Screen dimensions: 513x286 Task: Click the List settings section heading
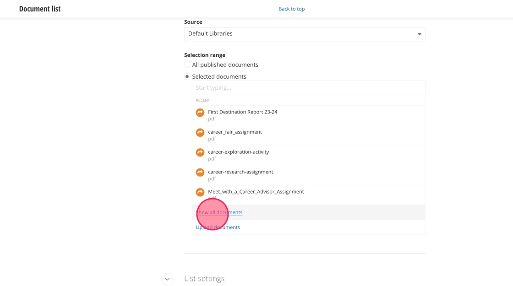click(204, 279)
